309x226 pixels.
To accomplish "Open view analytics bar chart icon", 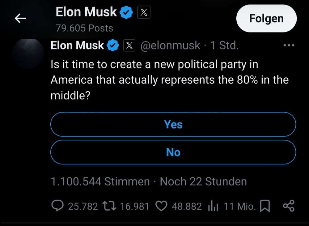I will click(x=213, y=206).
